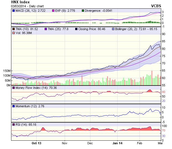
Task: Click the Dec date axis label
Action: [x=90, y=143]
